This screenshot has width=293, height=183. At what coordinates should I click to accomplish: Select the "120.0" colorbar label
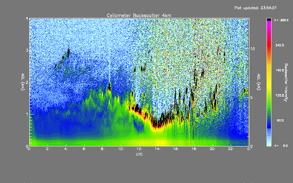click(280, 96)
